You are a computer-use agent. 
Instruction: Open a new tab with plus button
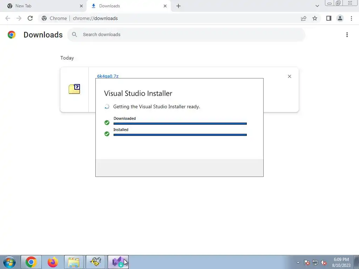[178, 6]
